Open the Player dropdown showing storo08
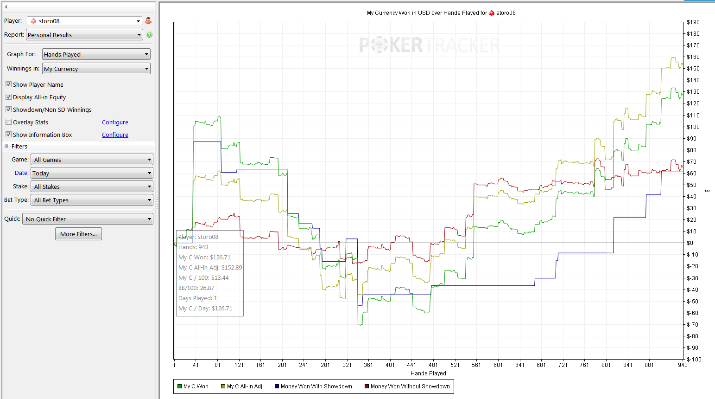The image size is (715, 399). [x=84, y=21]
